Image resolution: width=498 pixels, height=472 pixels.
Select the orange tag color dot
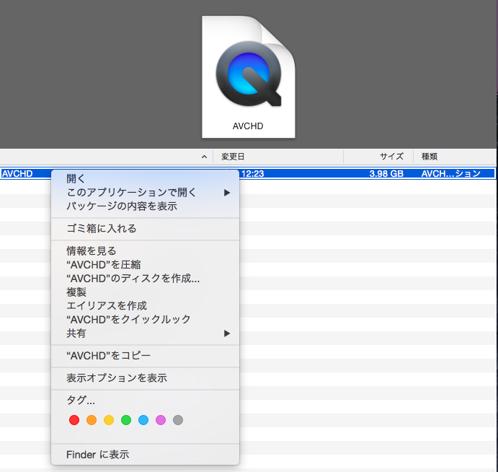pyautogui.click(x=91, y=420)
